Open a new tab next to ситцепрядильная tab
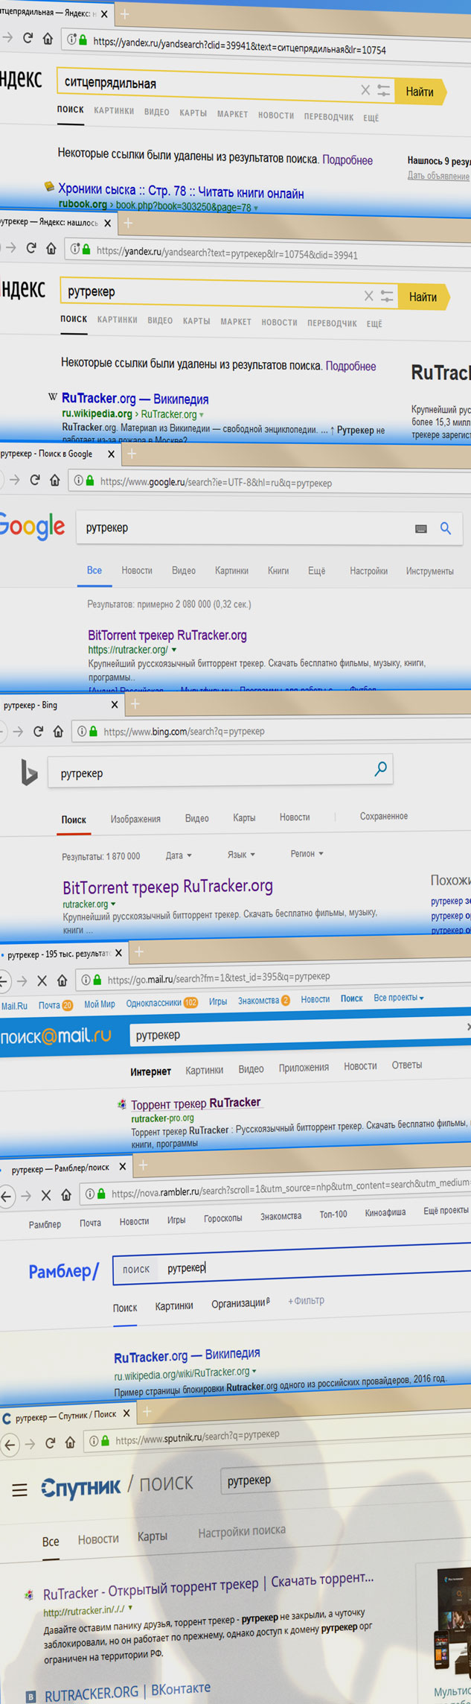Viewport: 471px width, 1704px height. coord(124,15)
